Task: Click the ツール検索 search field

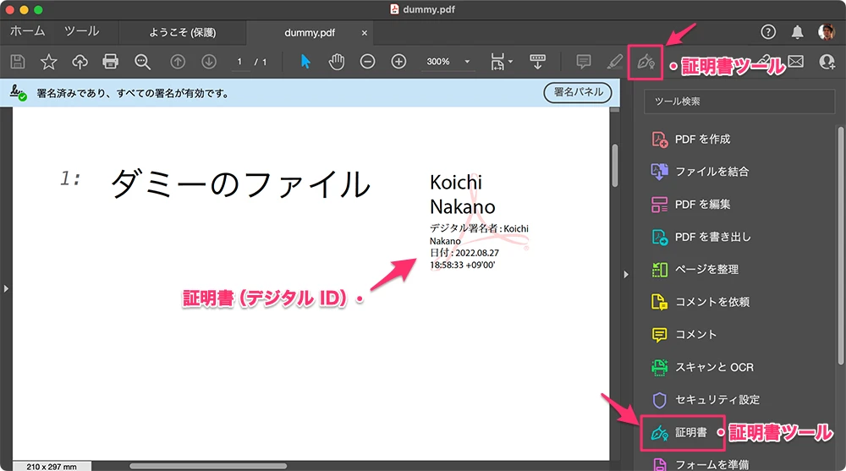Action: [x=739, y=101]
